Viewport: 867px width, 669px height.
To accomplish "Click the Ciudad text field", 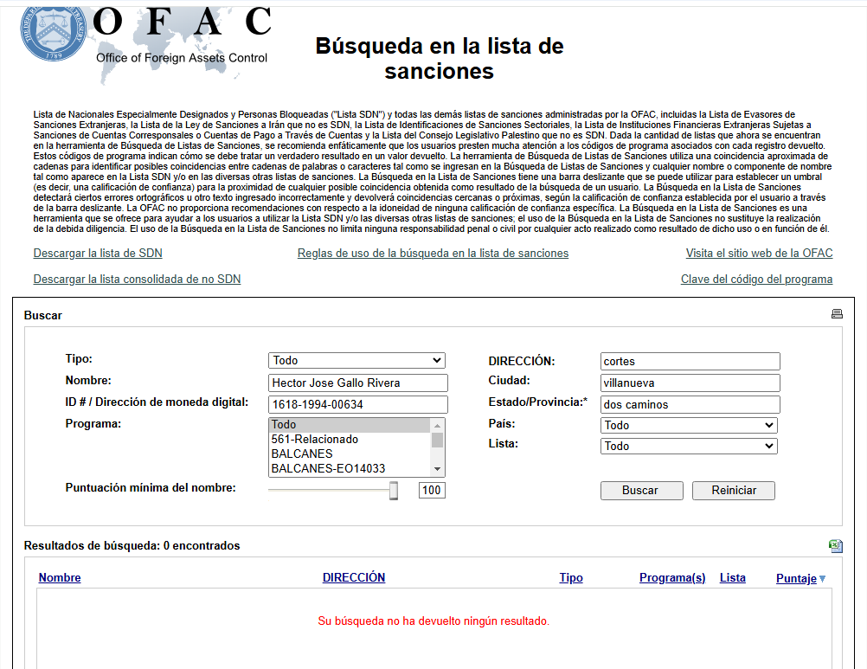I will (x=690, y=383).
